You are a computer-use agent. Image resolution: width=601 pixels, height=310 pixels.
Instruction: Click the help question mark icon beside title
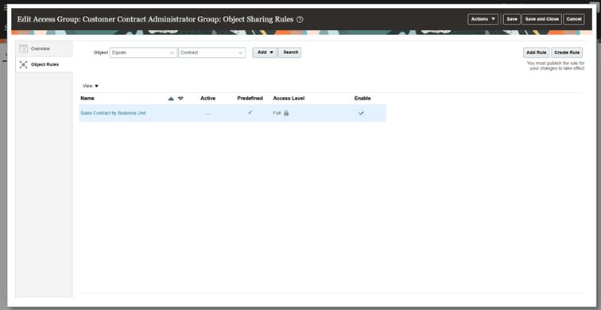(300, 20)
